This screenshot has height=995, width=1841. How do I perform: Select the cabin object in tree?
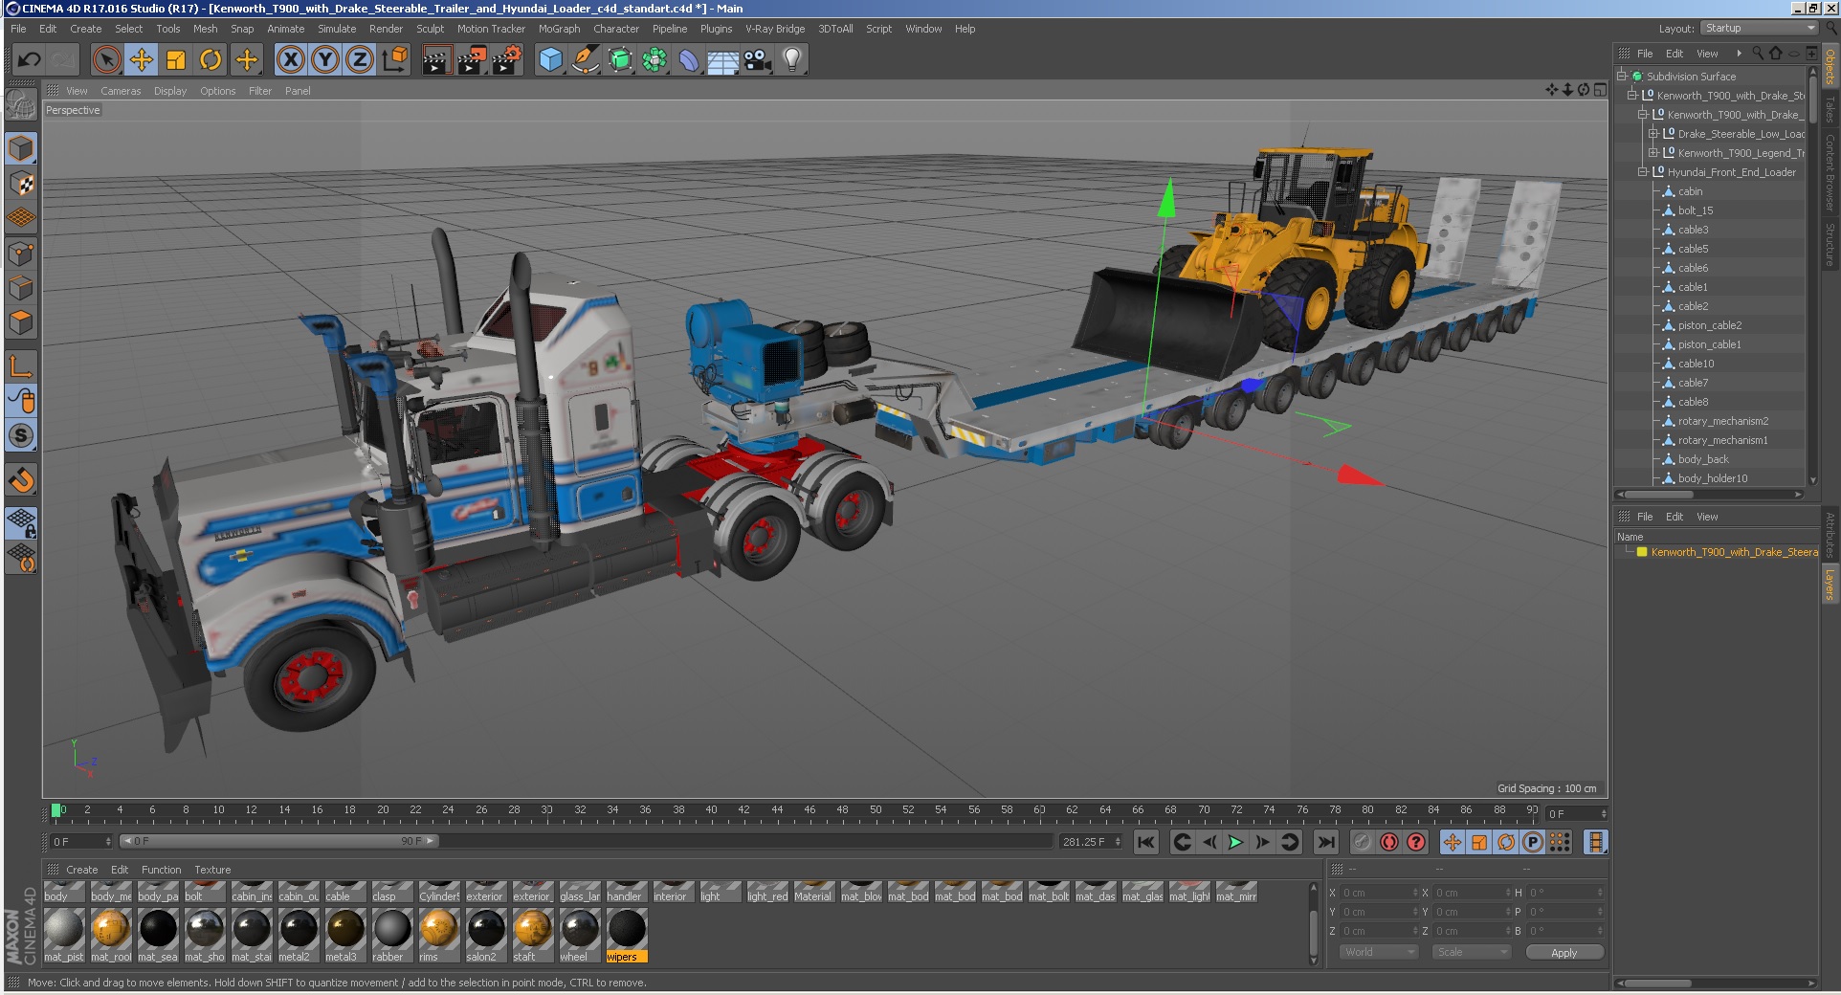pos(1690,191)
